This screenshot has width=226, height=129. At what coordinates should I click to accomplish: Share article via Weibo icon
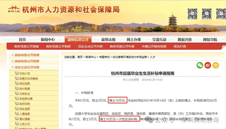[x=208, y=65]
